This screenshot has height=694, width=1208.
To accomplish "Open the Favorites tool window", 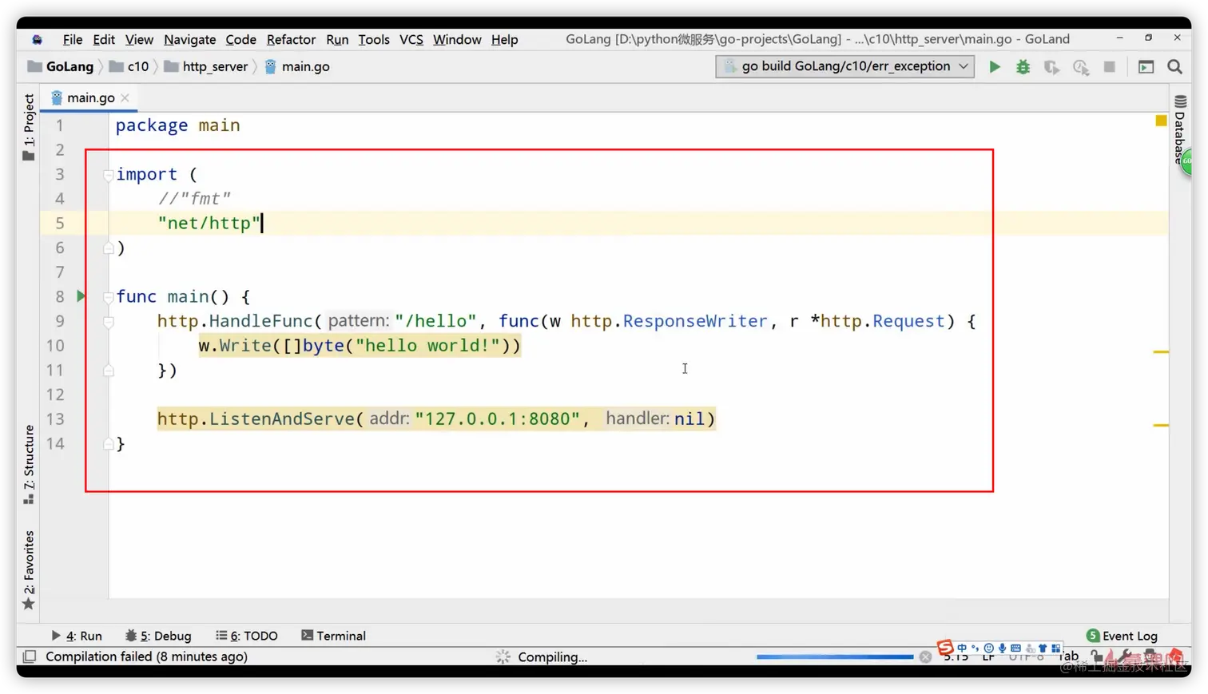I will coord(29,570).
